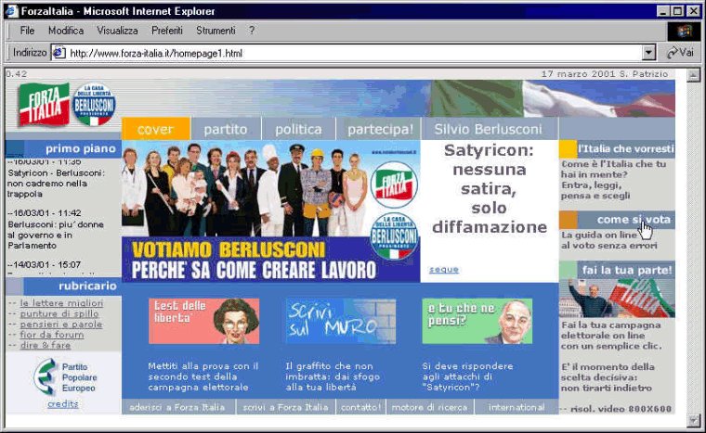Click the fai la tua parte campaign photo

618,299
